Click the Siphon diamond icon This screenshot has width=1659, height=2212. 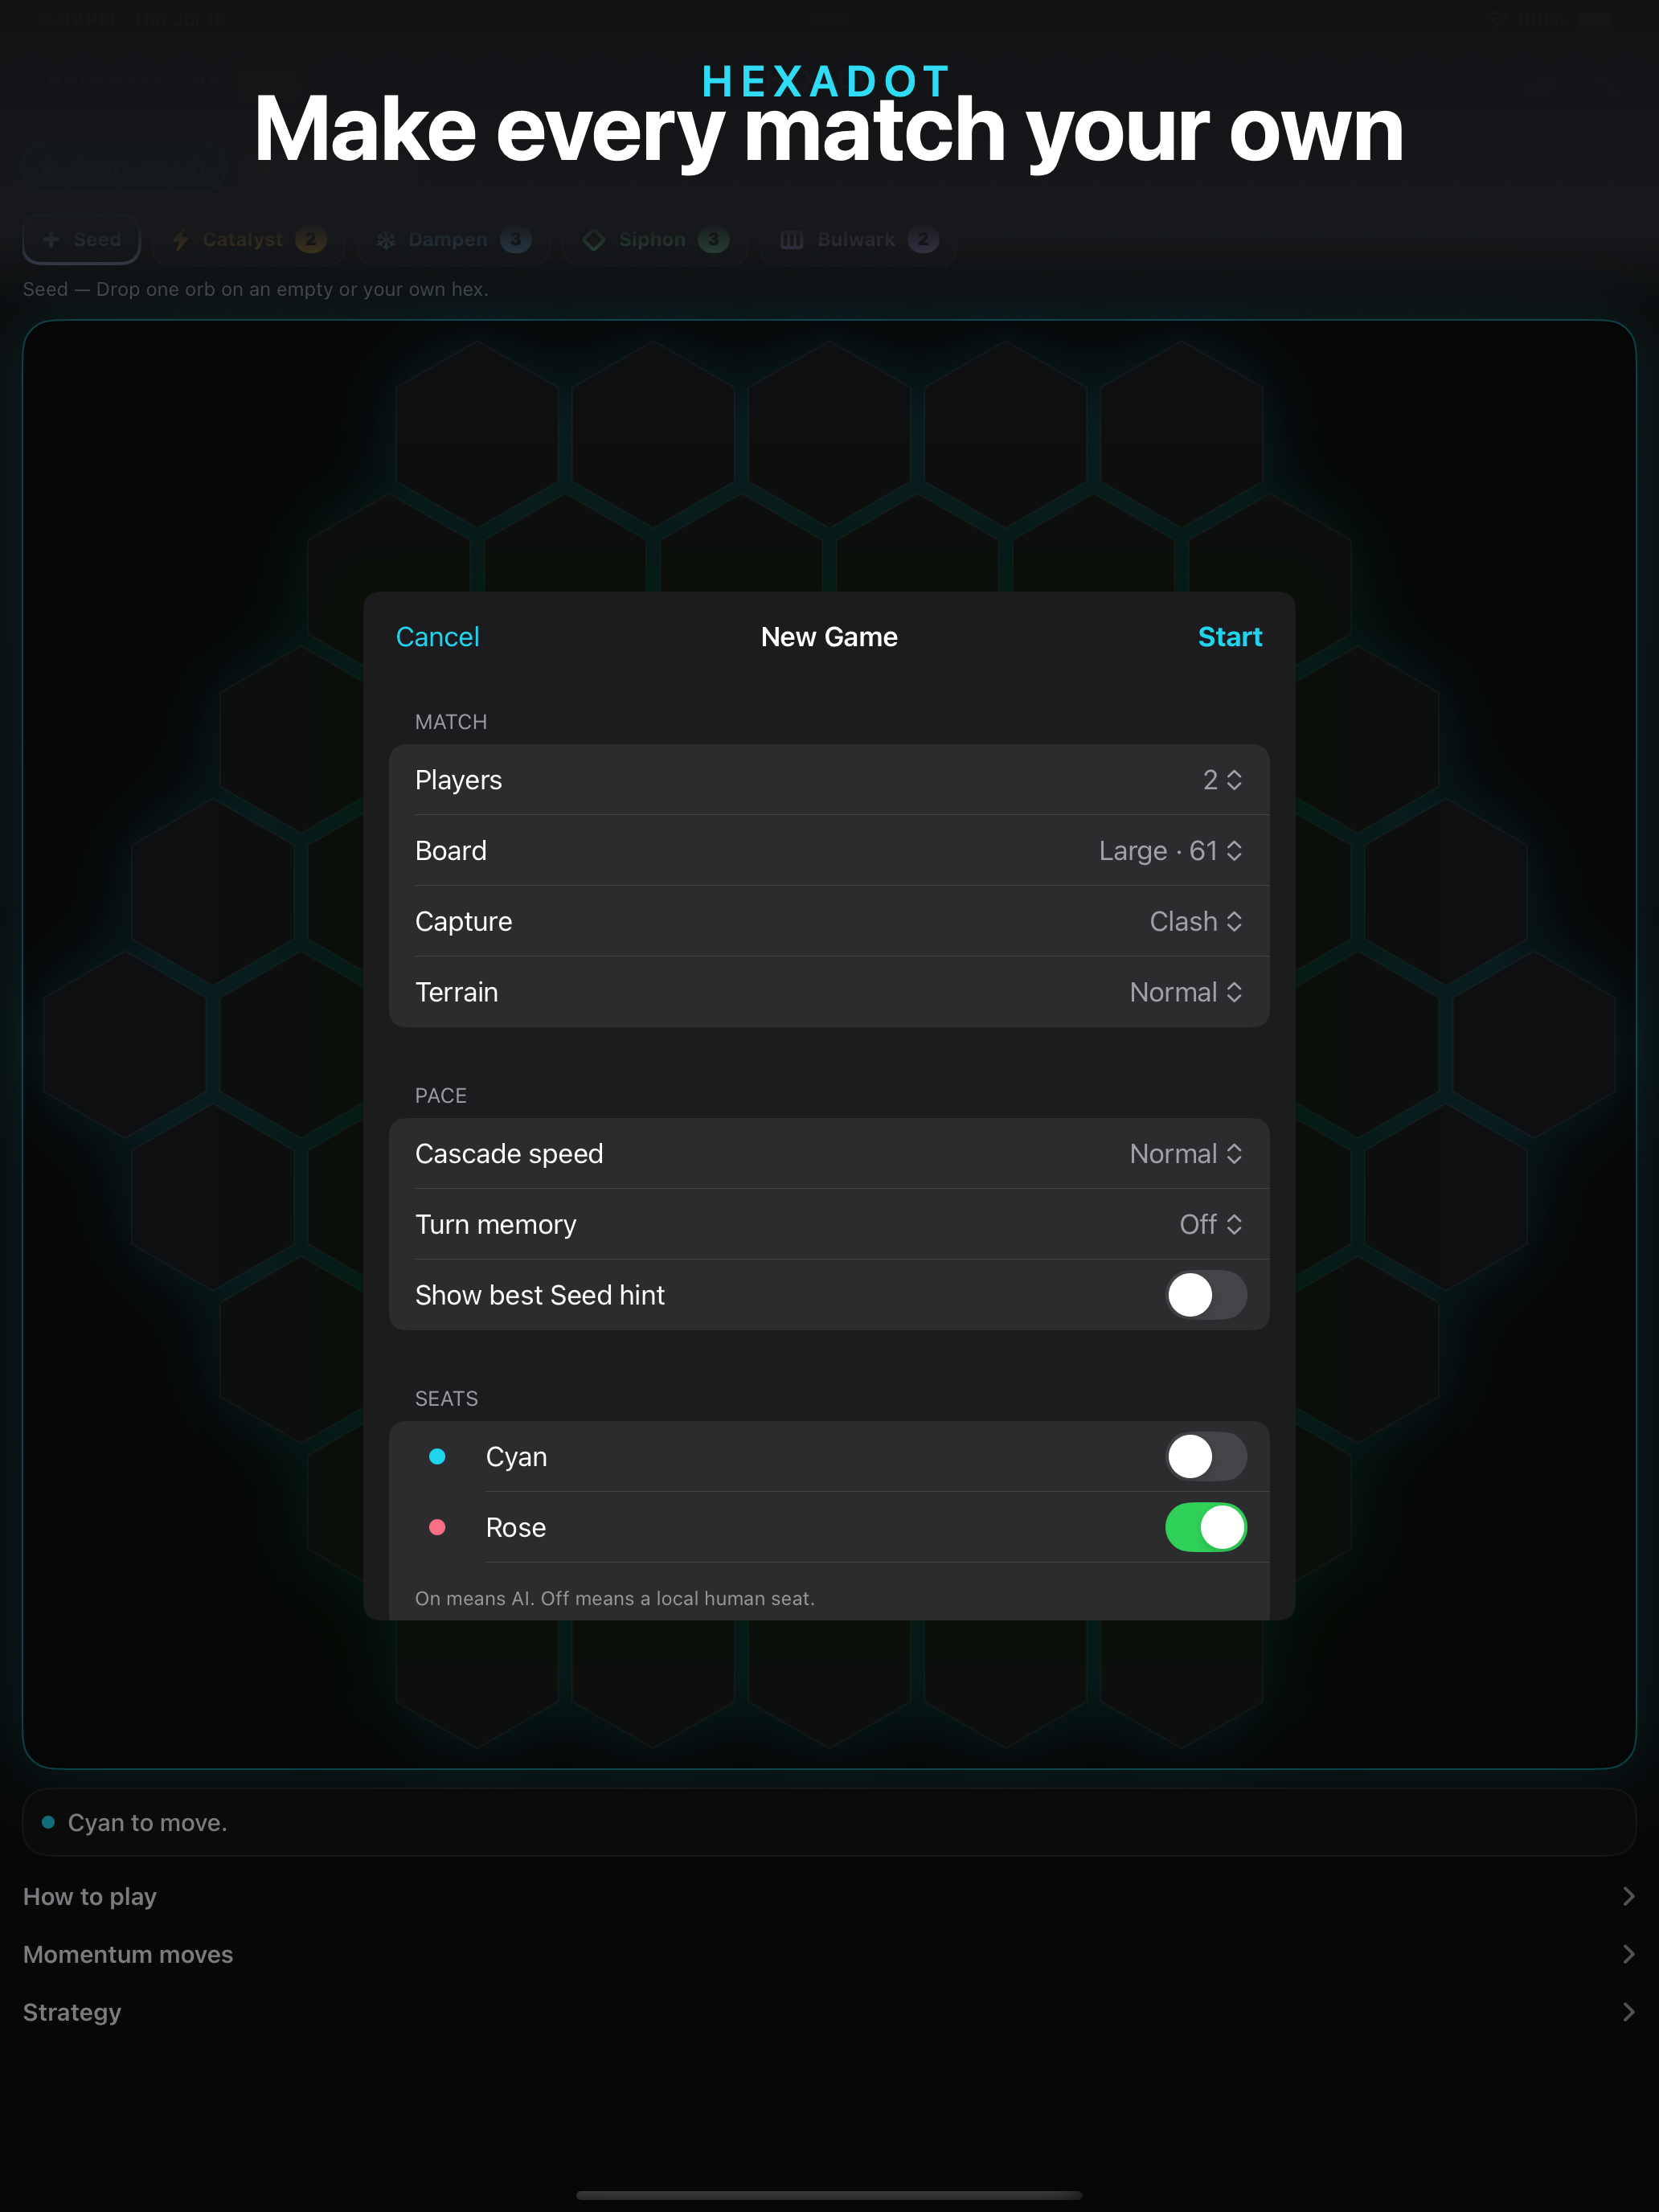pyautogui.click(x=594, y=240)
